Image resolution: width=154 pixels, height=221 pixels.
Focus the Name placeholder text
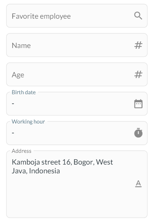point(21,45)
